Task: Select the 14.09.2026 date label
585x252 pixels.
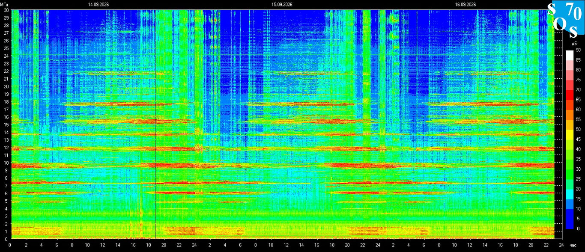Action: (98, 4)
